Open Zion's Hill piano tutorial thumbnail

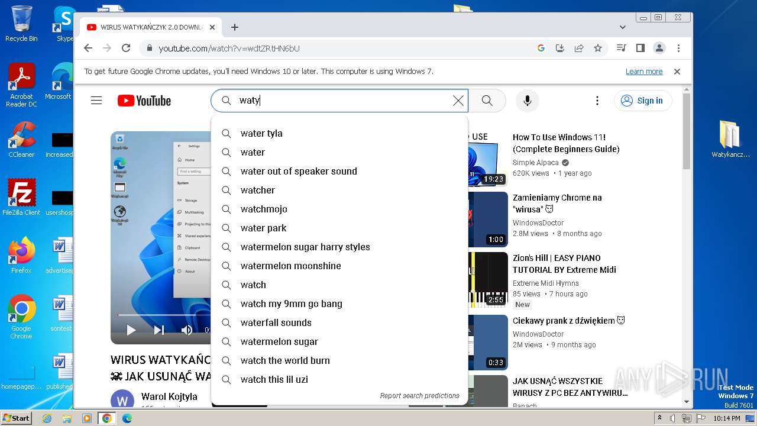(489, 279)
